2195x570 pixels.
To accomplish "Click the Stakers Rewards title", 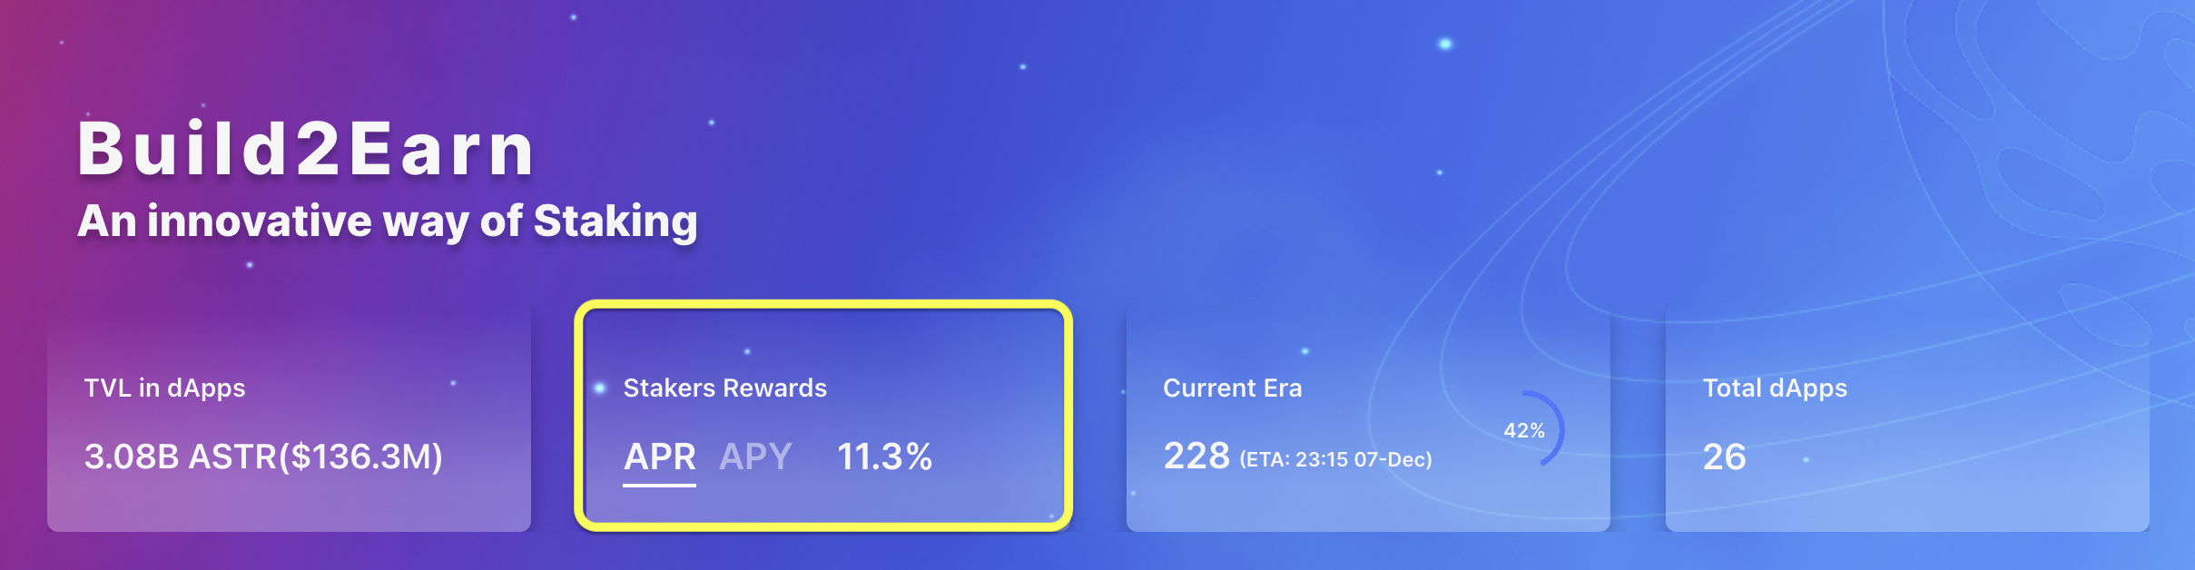I will tap(725, 388).
